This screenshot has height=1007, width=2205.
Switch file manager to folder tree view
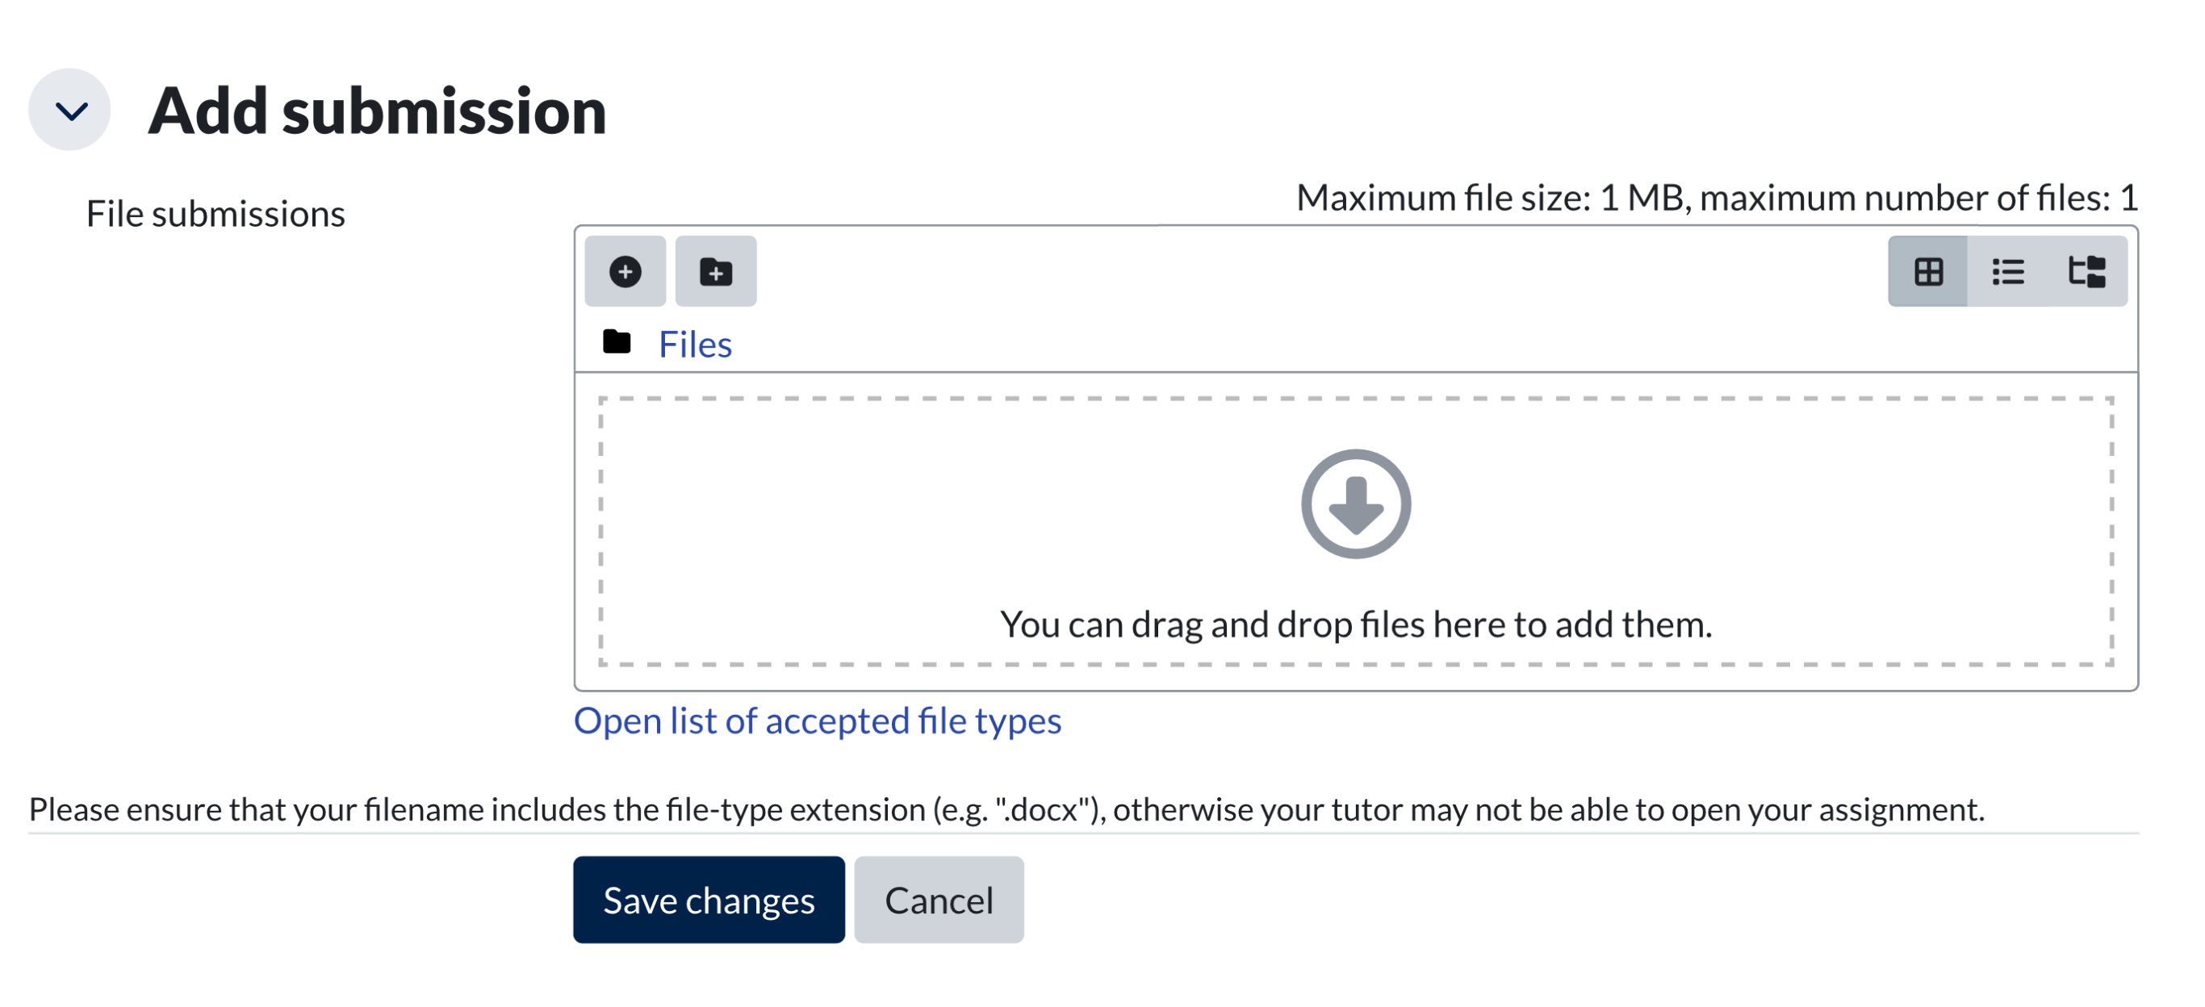(2086, 271)
